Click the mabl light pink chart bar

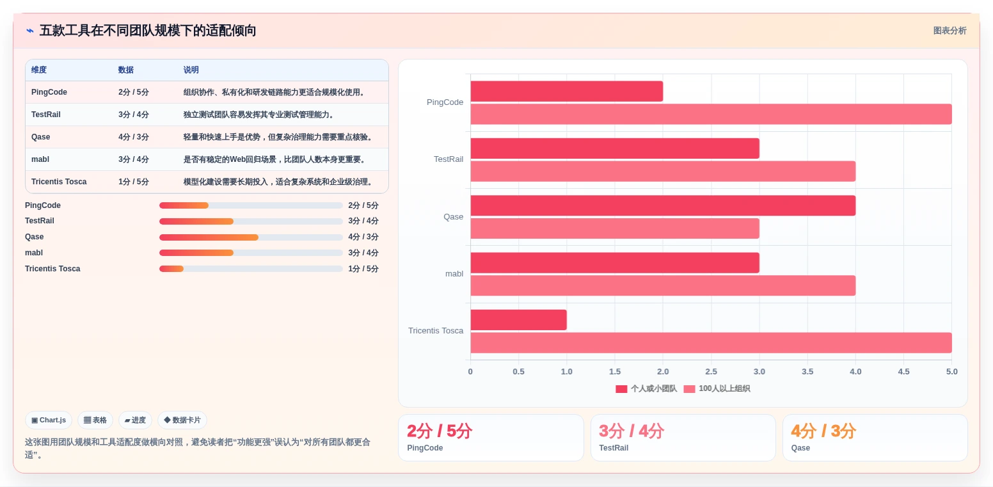(663, 285)
